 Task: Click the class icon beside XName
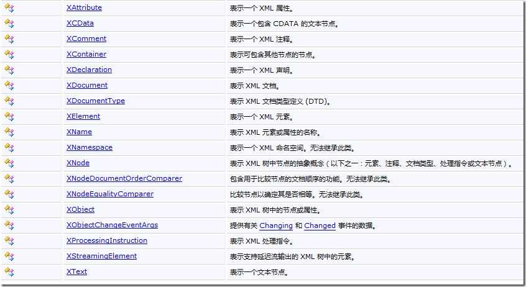tap(9, 132)
